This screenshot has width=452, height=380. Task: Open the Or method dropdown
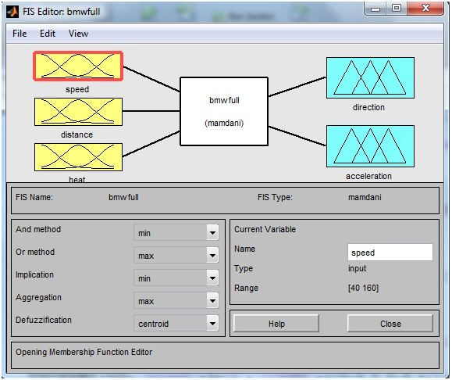click(x=176, y=255)
